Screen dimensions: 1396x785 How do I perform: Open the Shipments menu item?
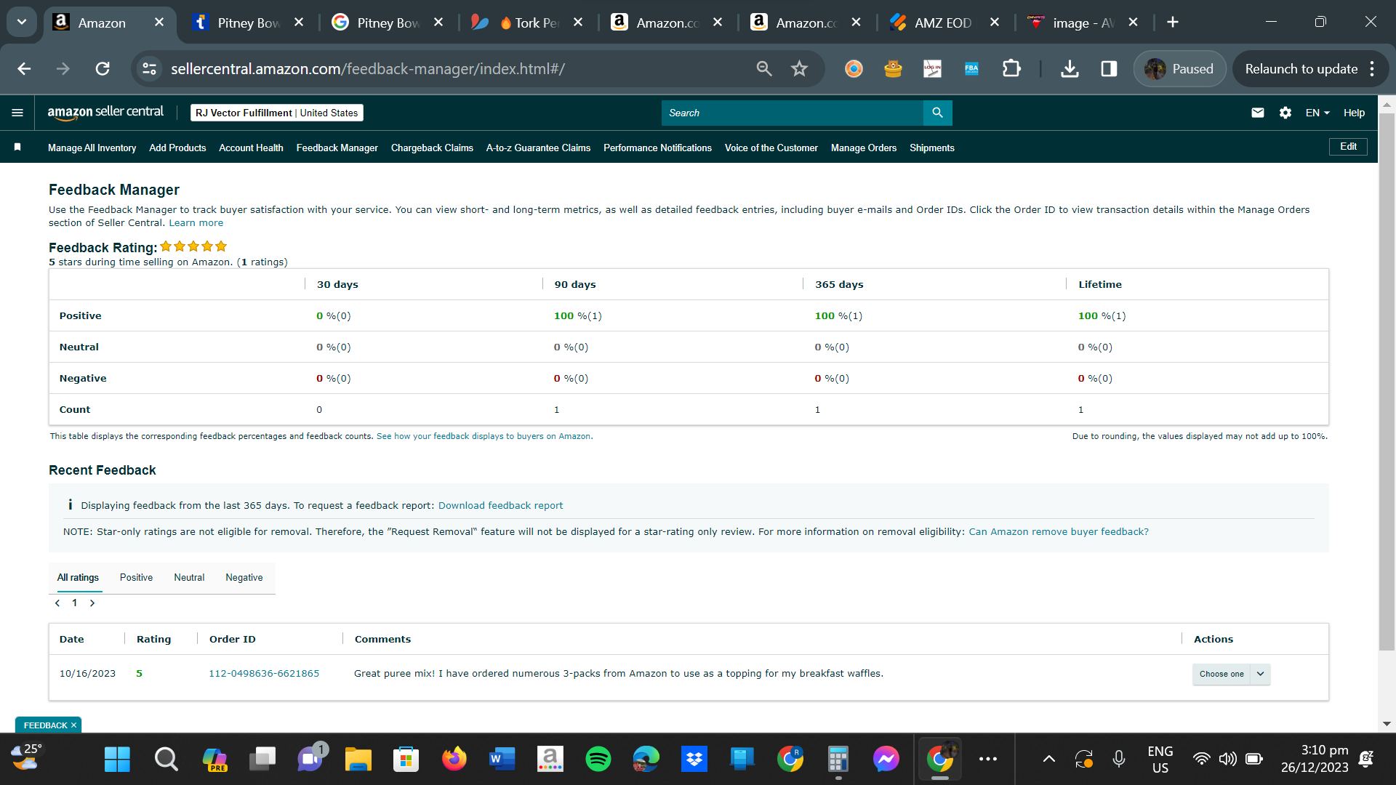pos(931,148)
